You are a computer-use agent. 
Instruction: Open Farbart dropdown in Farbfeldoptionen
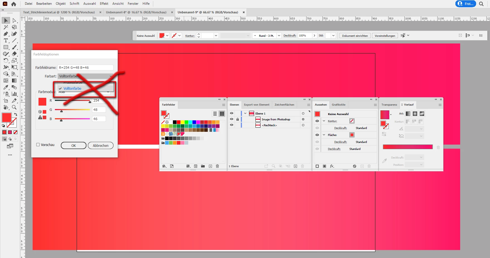(85, 76)
